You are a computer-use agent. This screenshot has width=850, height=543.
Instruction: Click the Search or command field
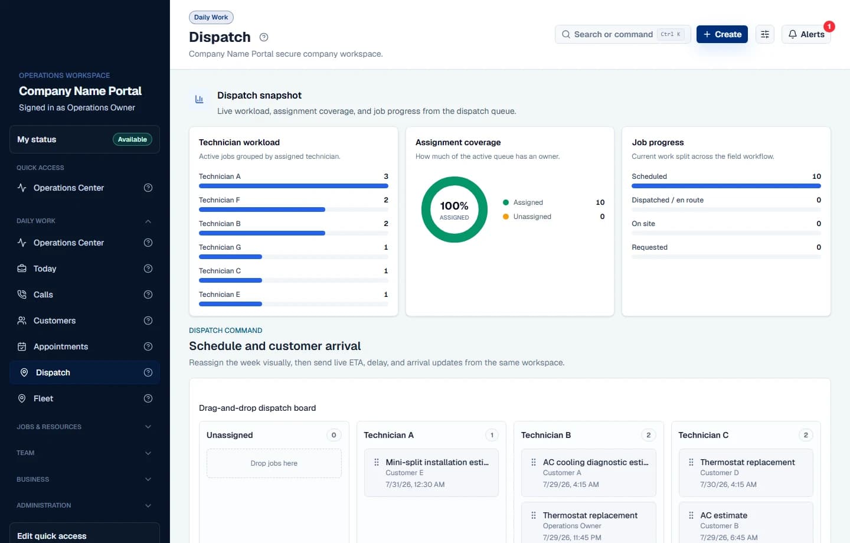click(x=623, y=34)
